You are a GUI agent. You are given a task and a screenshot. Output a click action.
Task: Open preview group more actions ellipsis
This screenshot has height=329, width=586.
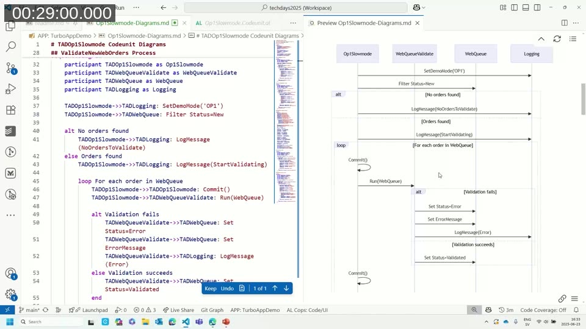[x=576, y=23]
